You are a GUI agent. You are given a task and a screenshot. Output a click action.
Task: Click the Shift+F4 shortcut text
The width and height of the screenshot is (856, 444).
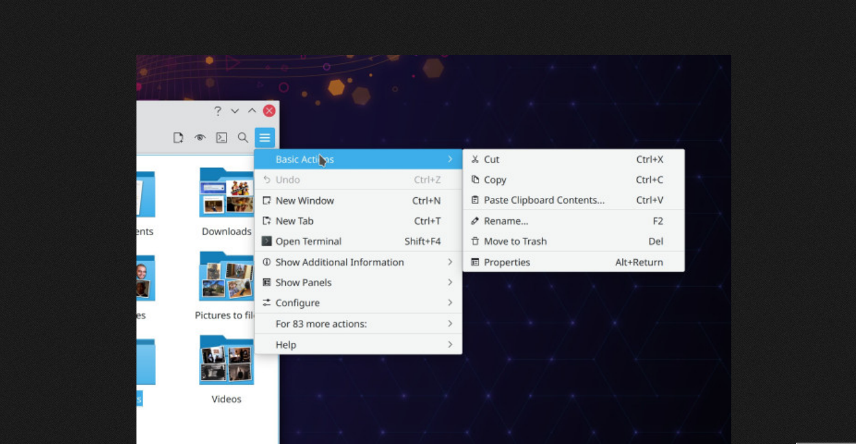[422, 241]
